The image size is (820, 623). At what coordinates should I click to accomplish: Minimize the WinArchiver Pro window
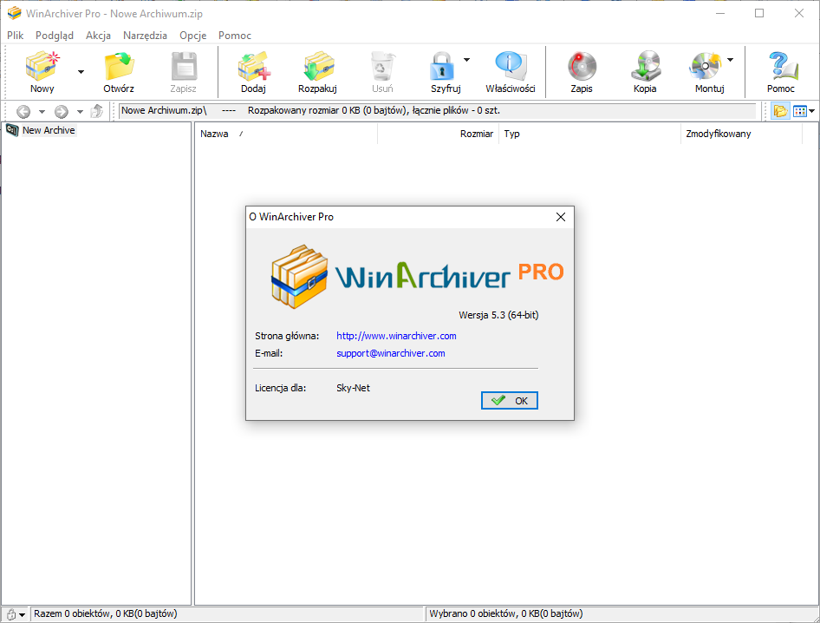click(720, 13)
